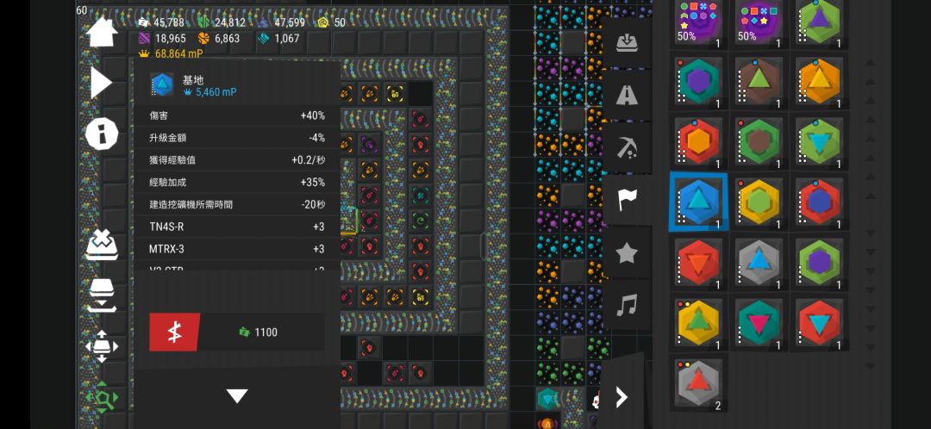Select red hexagon tile with red down triangle
Viewport: 931px width, 429px height.
click(698, 263)
